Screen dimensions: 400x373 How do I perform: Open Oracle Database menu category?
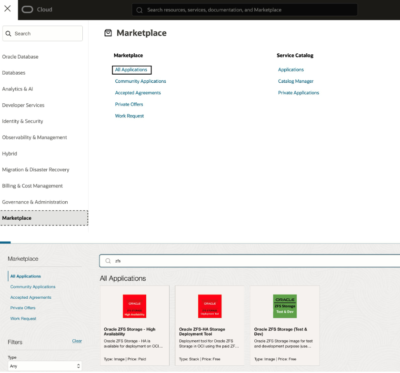click(x=20, y=57)
